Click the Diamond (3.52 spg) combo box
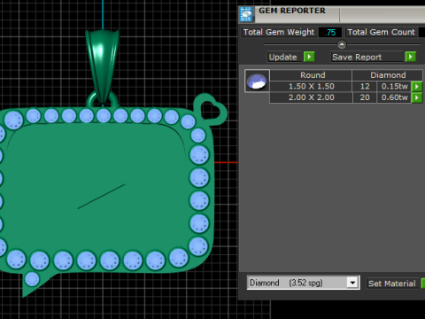This screenshot has height=319, width=425. pos(304,283)
